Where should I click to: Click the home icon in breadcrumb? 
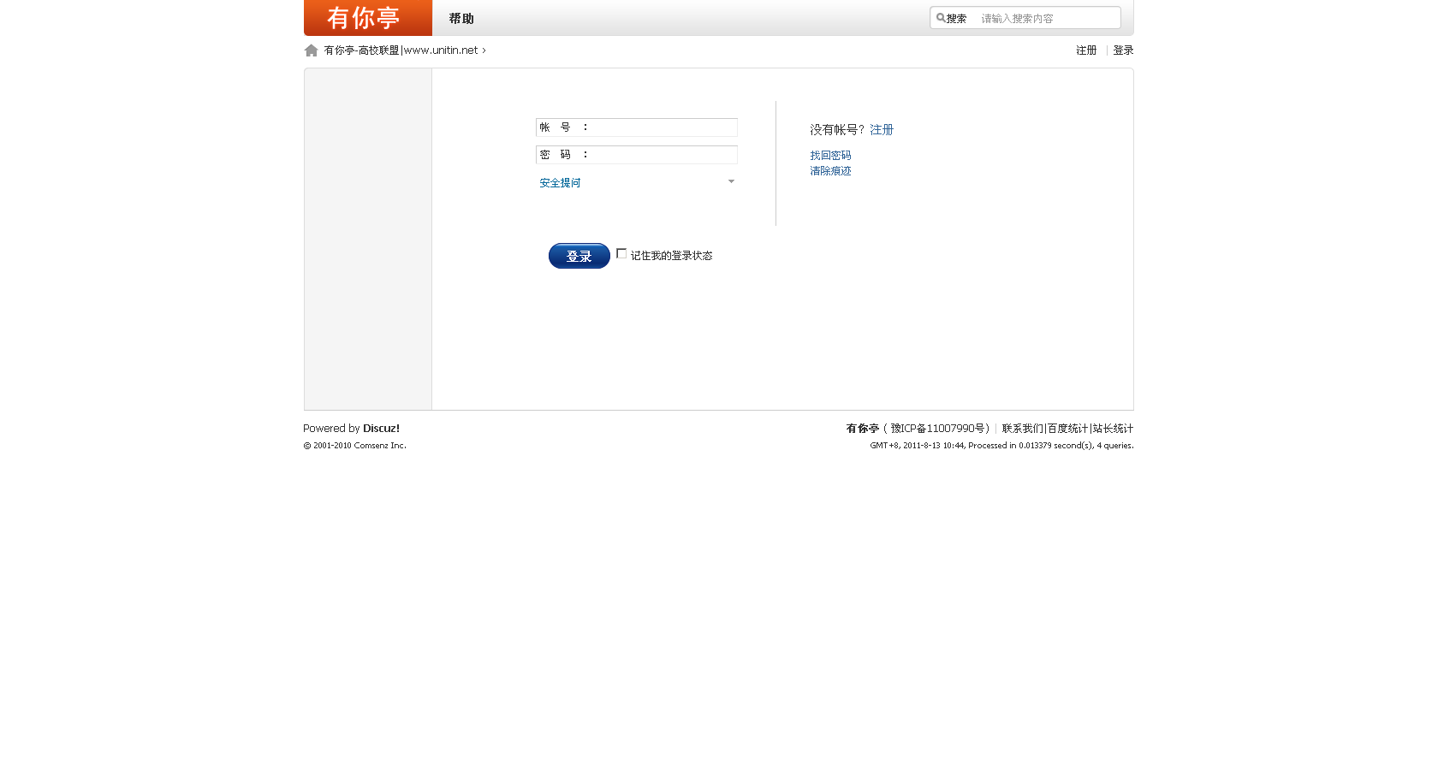[312, 50]
